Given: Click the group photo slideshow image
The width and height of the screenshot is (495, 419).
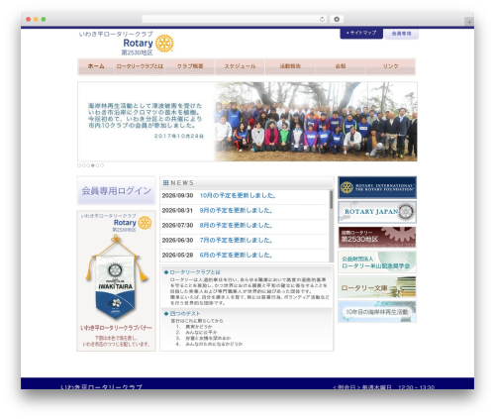Looking at the screenshot, I should click(316, 122).
